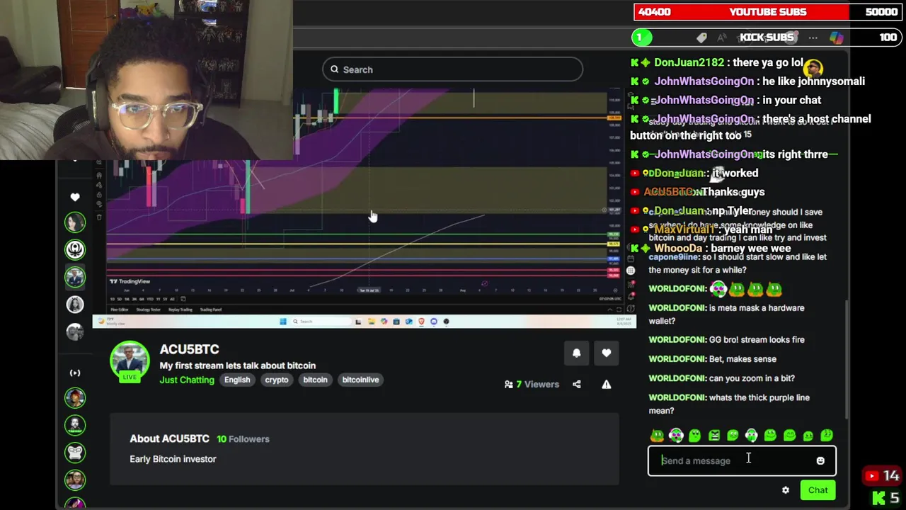
Task: Open the white emblem logo channel in the sidebar
Action: coord(75,249)
